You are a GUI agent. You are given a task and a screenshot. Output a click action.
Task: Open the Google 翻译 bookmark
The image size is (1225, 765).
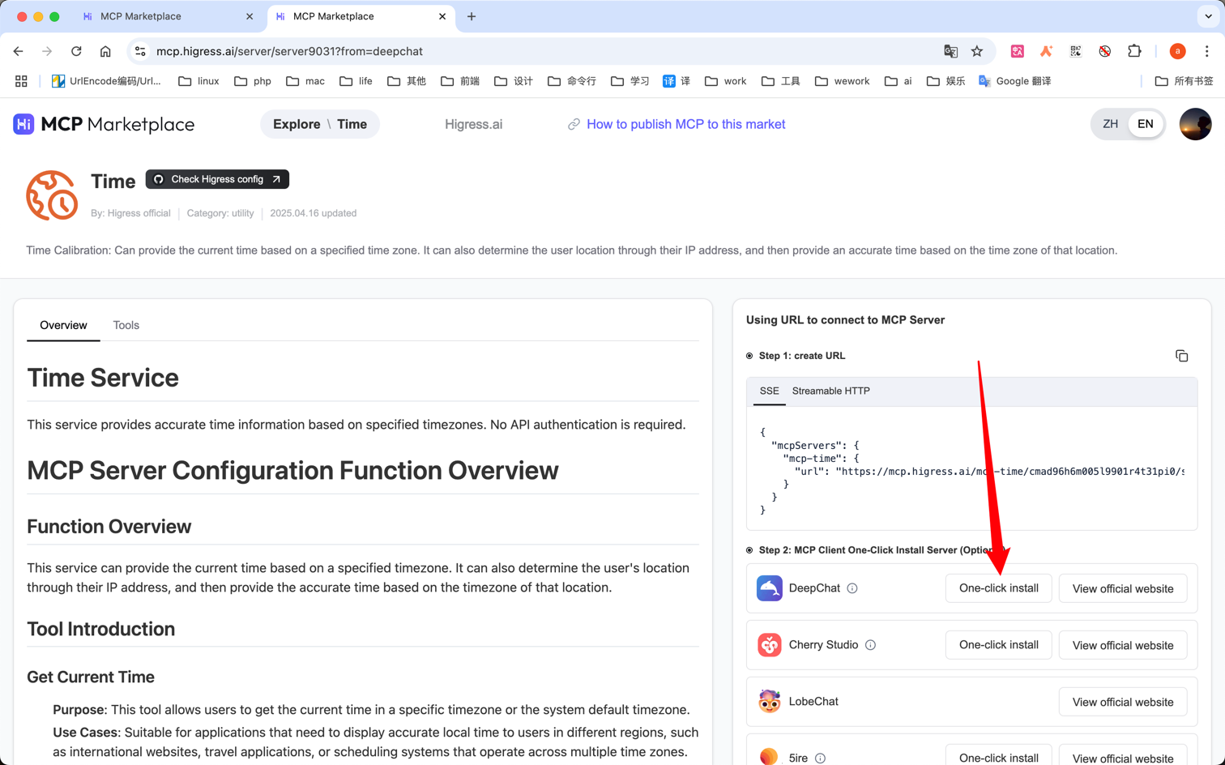pyautogui.click(x=1014, y=81)
